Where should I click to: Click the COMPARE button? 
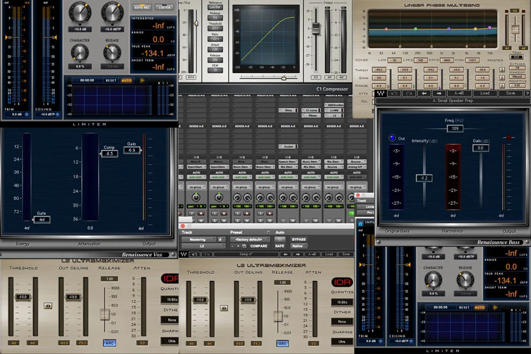pos(259,246)
